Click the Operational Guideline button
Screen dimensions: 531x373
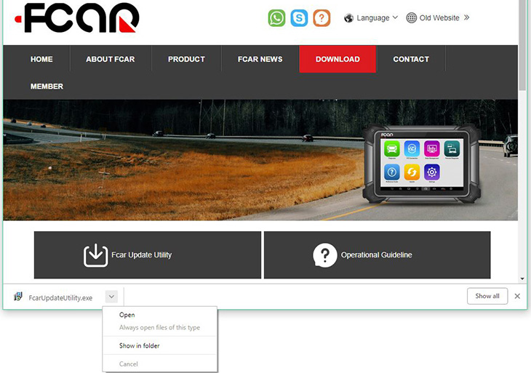(x=378, y=255)
